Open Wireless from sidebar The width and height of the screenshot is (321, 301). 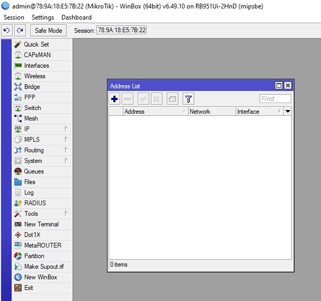pyautogui.click(x=42, y=76)
